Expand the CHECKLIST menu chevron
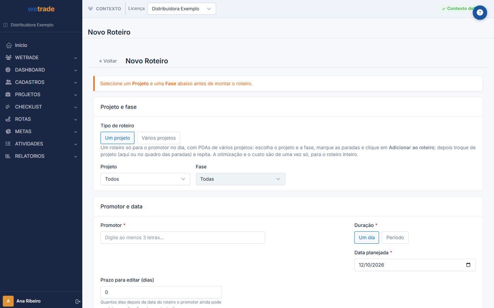The width and height of the screenshot is (494, 308). pos(76,107)
